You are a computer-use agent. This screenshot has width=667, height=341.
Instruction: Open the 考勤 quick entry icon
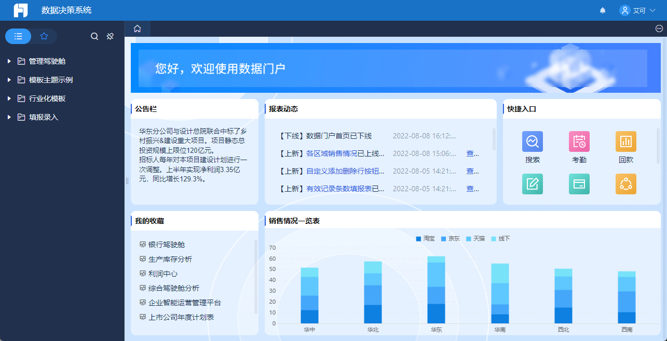click(579, 141)
